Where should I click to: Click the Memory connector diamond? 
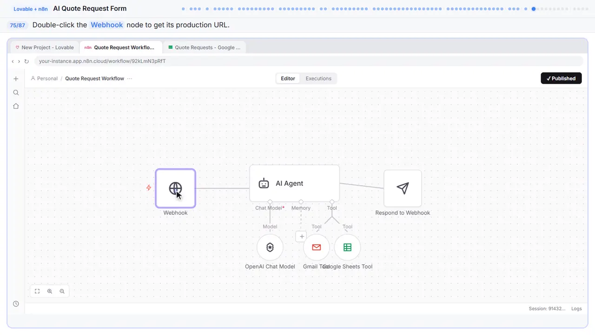[301, 202]
